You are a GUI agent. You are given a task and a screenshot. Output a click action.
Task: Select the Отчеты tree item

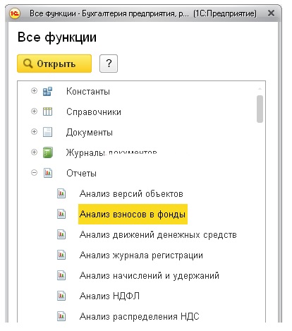click(x=81, y=173)
